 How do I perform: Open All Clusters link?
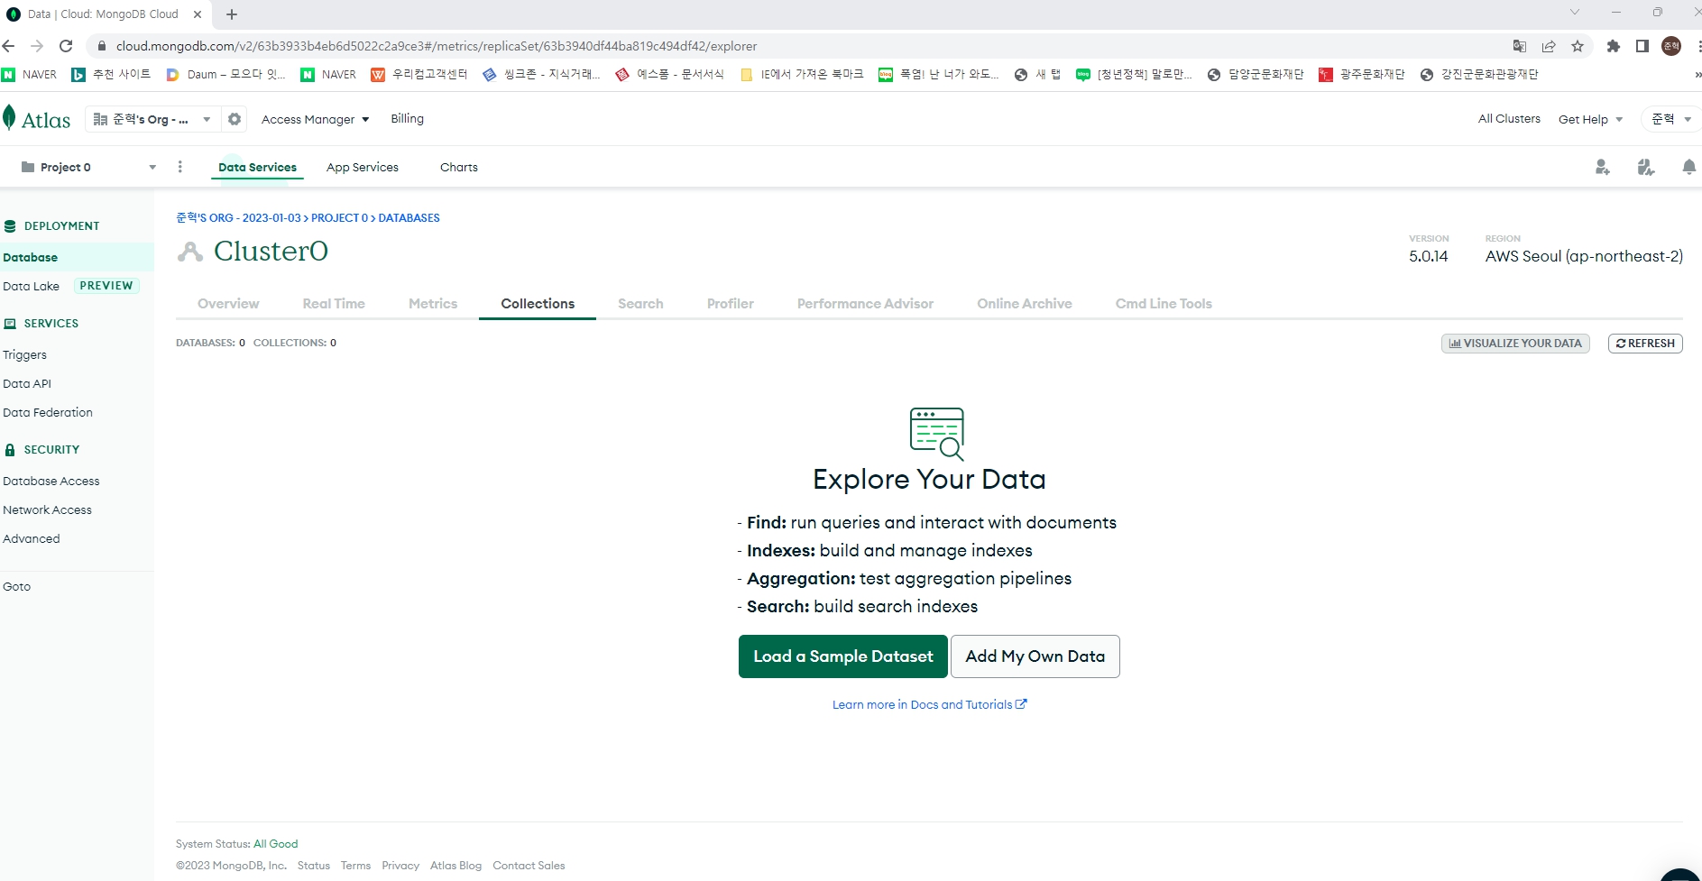coord(1509,119)
